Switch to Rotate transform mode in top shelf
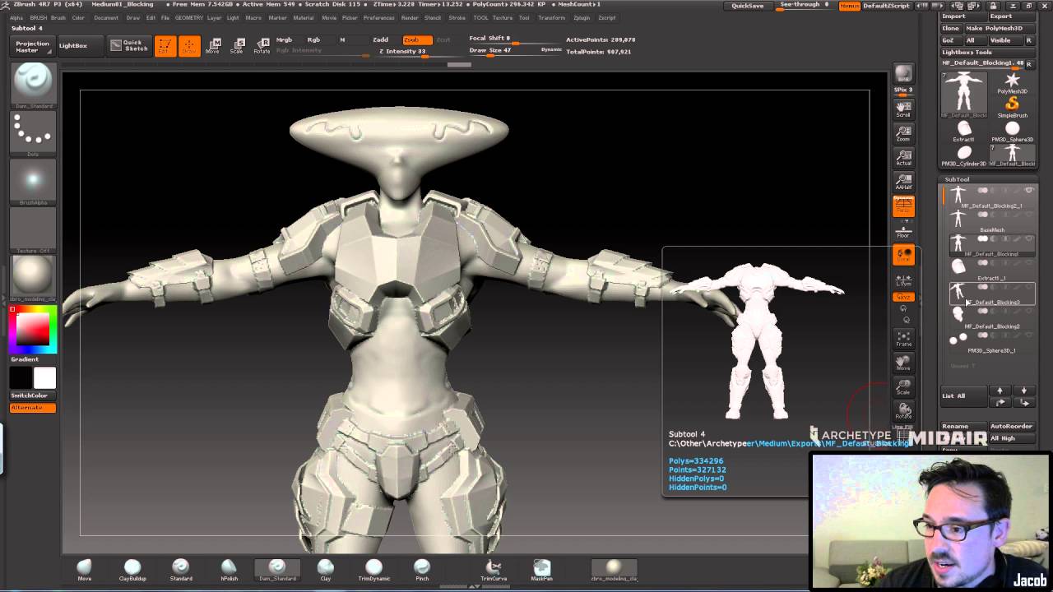This screenshot has width=1053, height=592. [262, 46]
